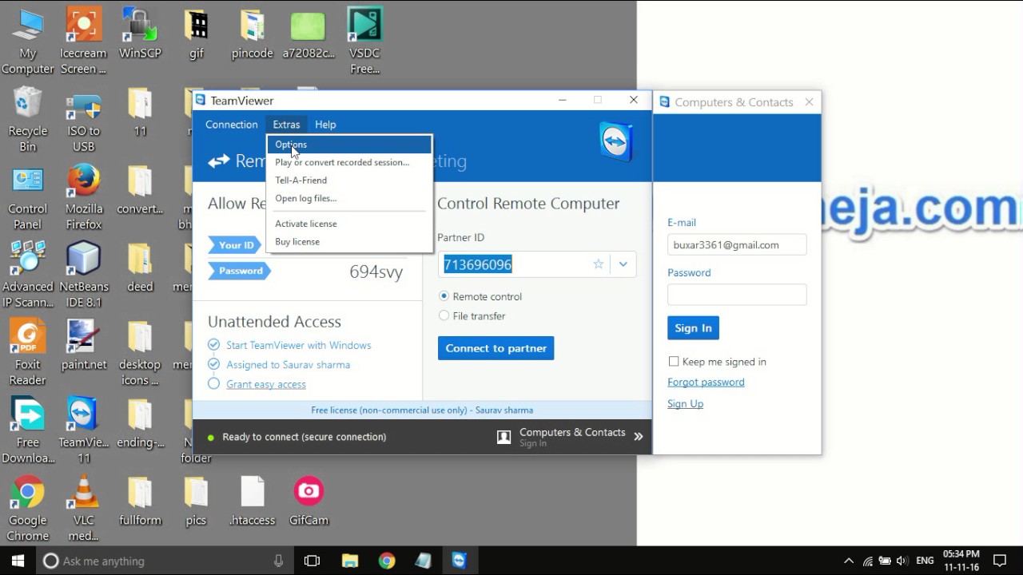Launch Google Chrome desktop shortcut
Viewport: 1023px width, 575px height.
28,508
